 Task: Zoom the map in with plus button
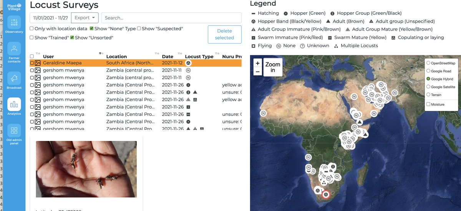tap(257, 63)
